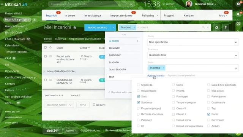Click the APPLY button

[x=83, y=105]
